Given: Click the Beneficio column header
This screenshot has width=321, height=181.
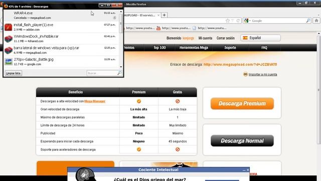Looking at the screenshot, I should (76, 92).
